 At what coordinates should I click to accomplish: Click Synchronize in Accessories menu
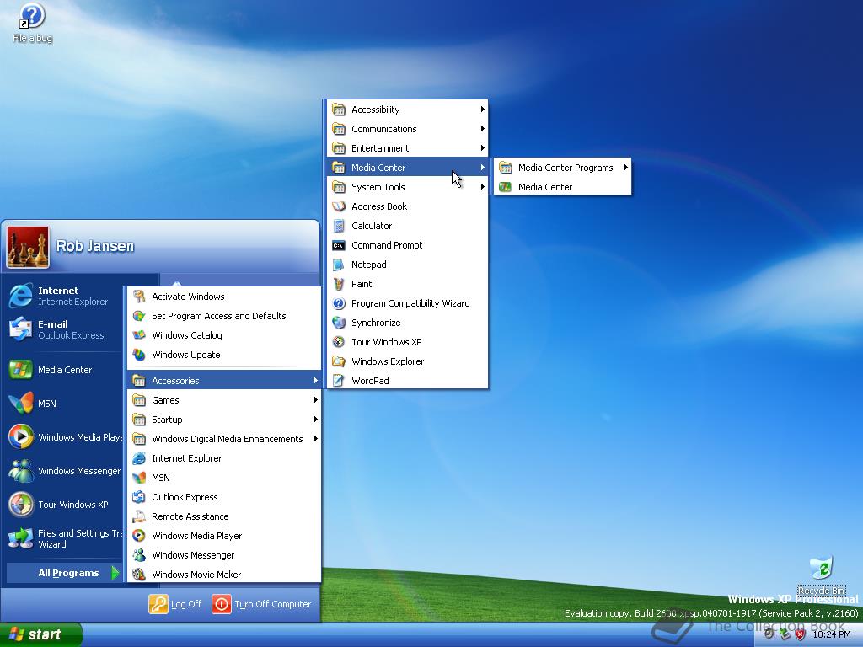[407, 323]
